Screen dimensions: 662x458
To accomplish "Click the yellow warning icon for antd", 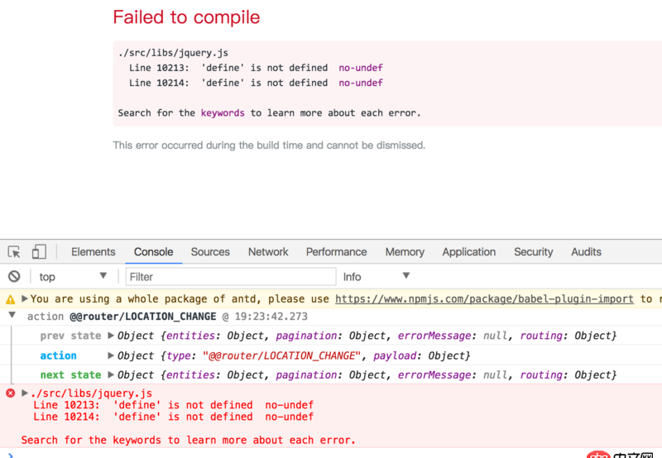I will [11, 299].
